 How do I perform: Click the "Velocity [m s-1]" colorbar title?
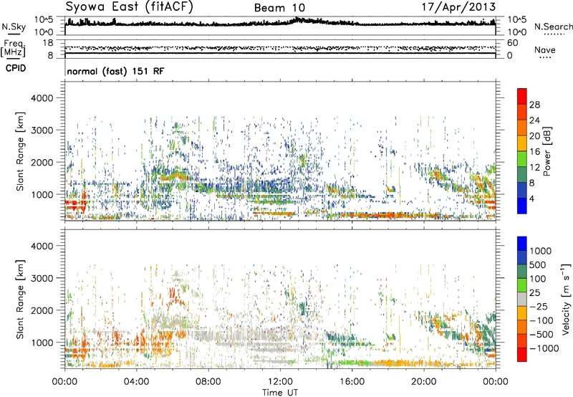566,299
